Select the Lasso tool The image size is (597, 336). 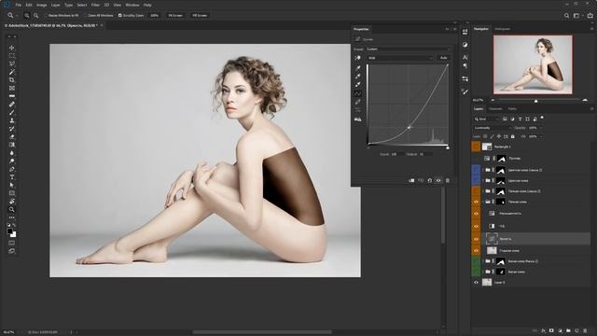pyautogui.click(x=12, y=63)
